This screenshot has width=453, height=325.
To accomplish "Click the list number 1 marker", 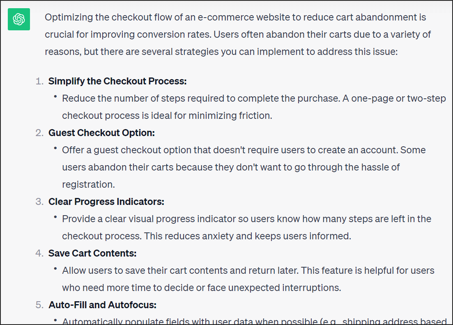I will click(x=39, y=81).
